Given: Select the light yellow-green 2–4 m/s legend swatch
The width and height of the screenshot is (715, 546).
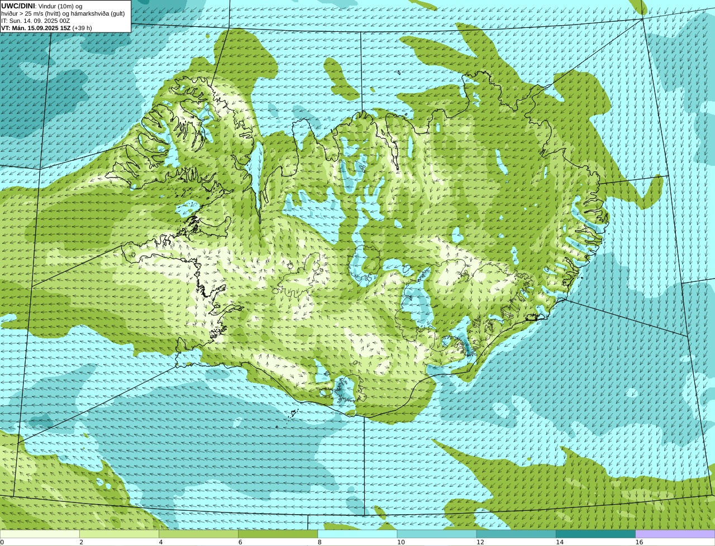Looking at the screenshot, I should (120, 534).
